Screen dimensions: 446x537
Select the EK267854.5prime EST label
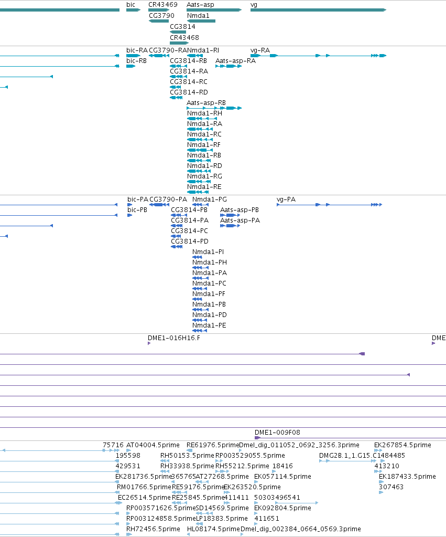(403, 445)
